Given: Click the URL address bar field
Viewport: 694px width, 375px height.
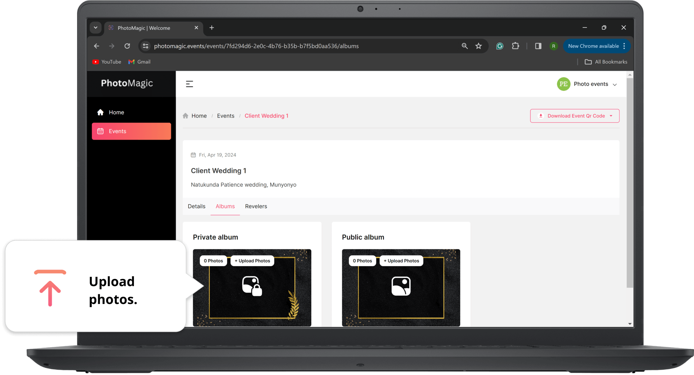Looking at the screenshot, I should point(256,46).
